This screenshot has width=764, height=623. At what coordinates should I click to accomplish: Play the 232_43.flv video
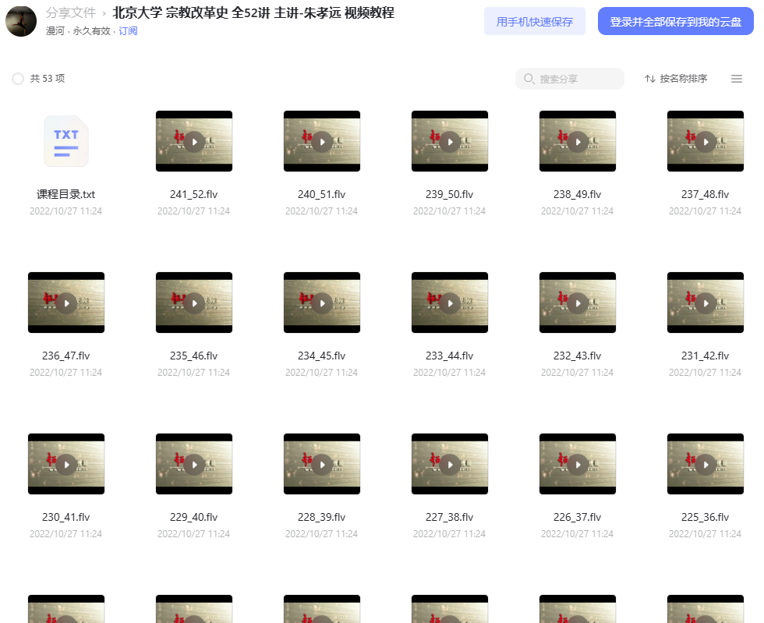click(578, 303)
